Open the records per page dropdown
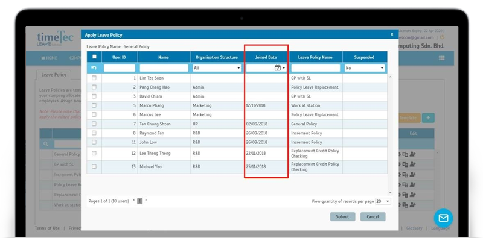 coord(383,201)
